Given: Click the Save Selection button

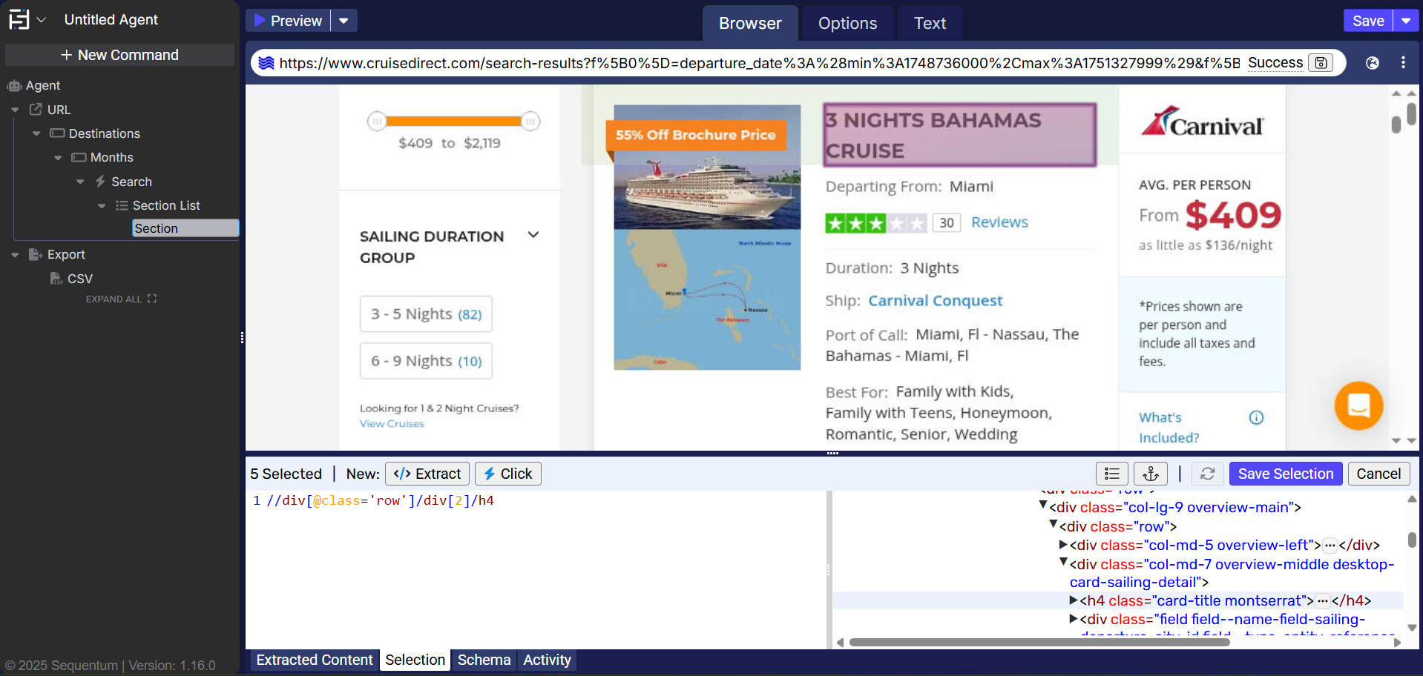Looking at the screenshot, I should click(1285, 474).
